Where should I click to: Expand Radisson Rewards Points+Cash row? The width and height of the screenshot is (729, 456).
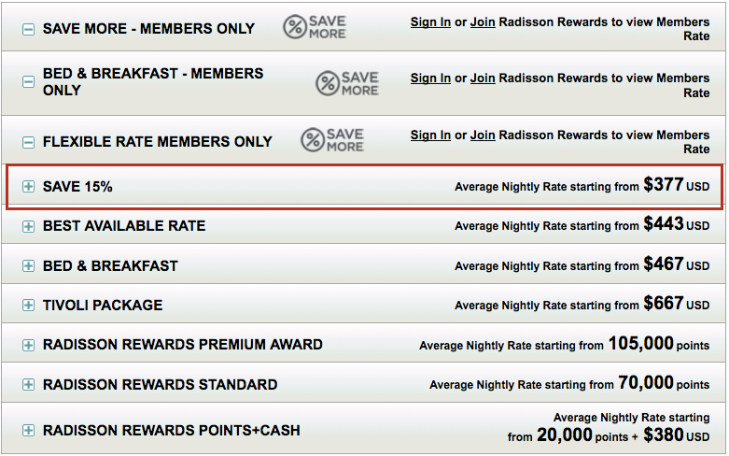tap(28, 431)
